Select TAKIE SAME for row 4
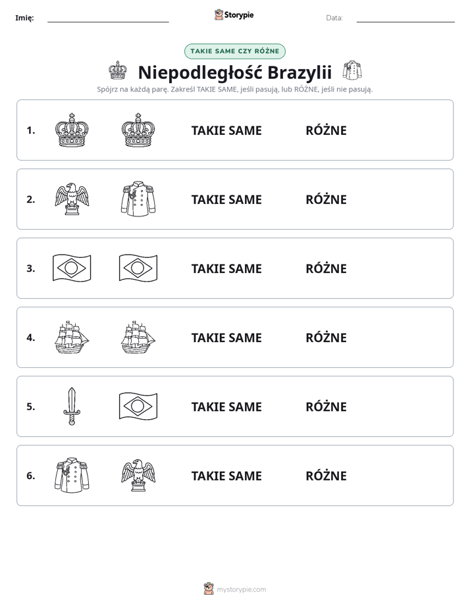 click(226, 338)
